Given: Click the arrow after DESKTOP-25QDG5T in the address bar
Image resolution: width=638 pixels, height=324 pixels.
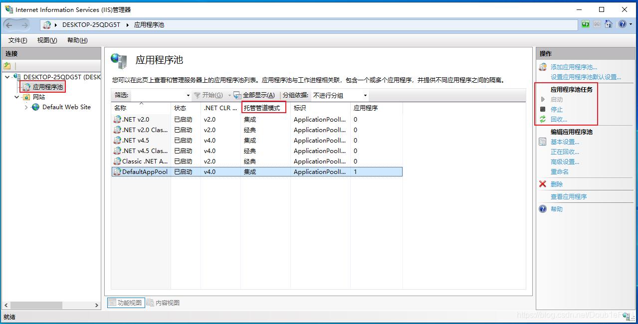Looking at the screenshot, I should [128, 24].
